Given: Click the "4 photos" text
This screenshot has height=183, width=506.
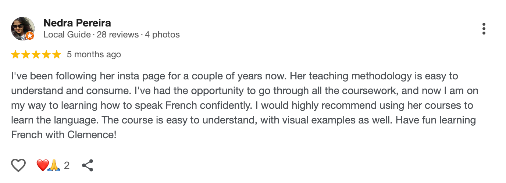Looking at the screenshot, I should pos(162,35).
